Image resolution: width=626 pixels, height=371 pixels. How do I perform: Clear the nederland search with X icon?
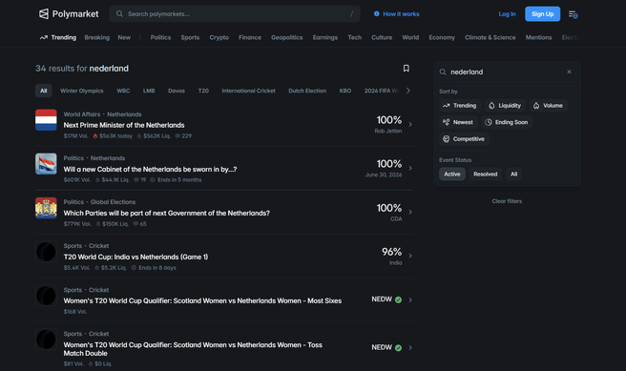[569, 72]
